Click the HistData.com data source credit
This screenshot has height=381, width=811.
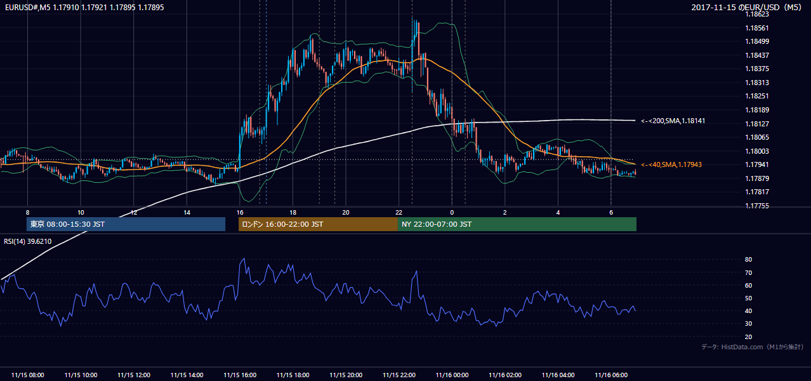click(x=752, y=347)
